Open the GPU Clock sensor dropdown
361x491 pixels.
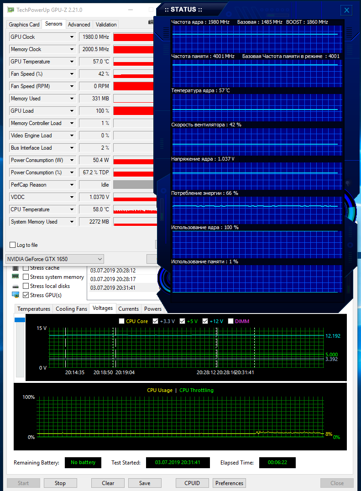[72, 37]
